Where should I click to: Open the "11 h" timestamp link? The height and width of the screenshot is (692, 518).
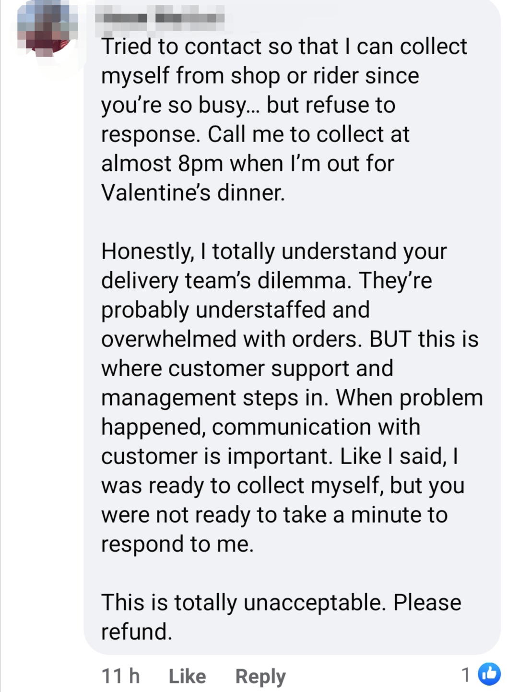click(120, 676)
